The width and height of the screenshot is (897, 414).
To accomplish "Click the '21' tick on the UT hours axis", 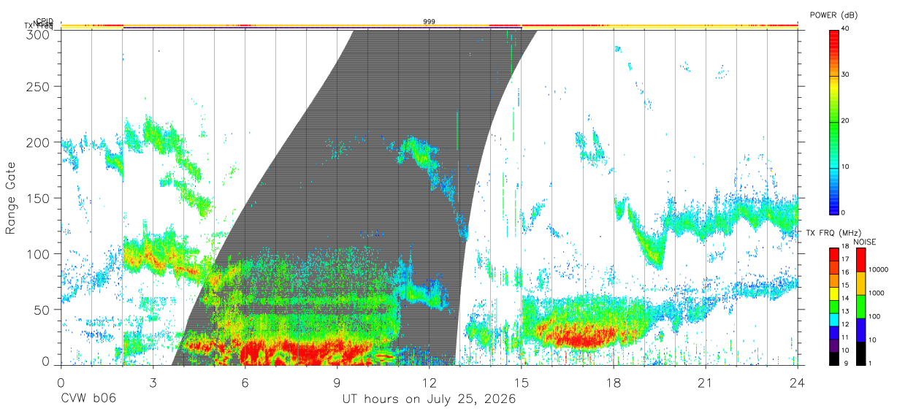I will (706, 382).
